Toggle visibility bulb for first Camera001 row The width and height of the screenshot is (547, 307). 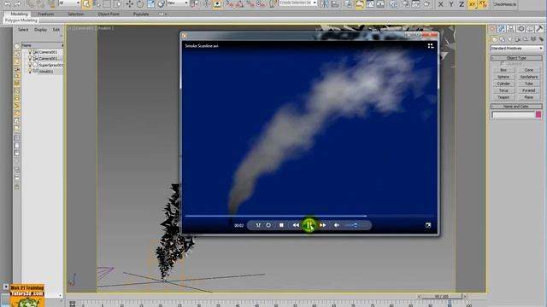point(30,52)
